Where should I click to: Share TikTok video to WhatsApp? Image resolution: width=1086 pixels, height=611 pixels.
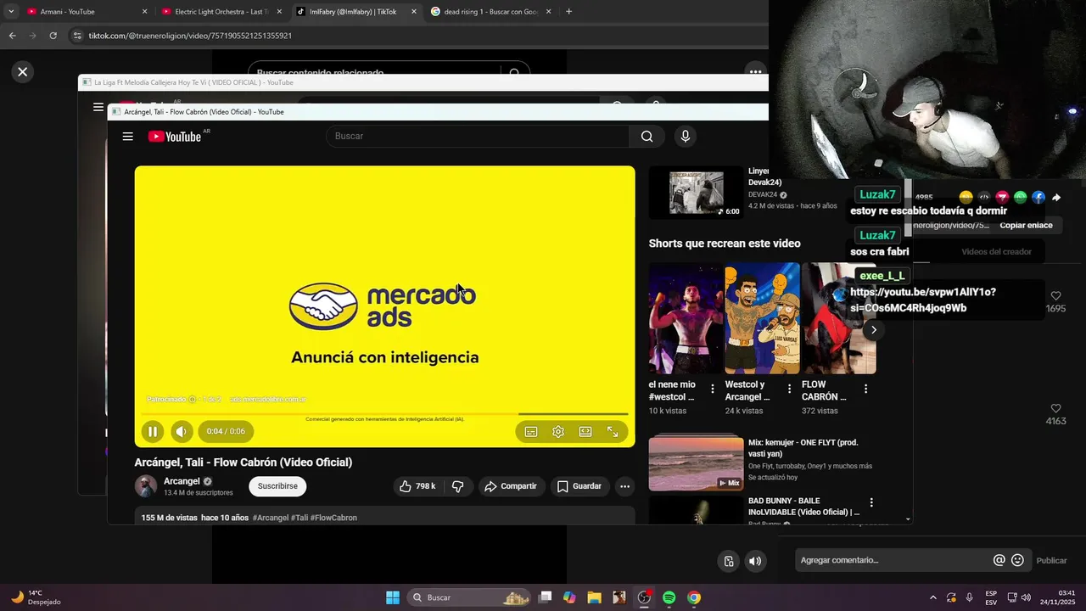tap(1021, 198)
